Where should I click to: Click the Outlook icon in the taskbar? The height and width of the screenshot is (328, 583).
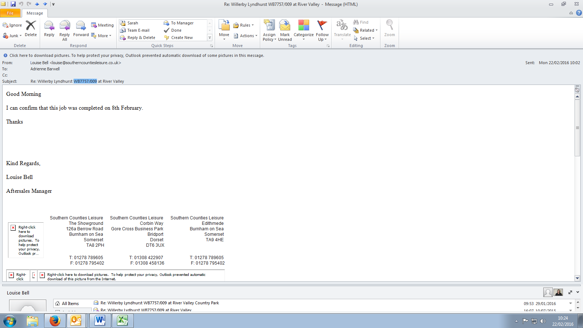pyautogui.click(x=76, y=321)
